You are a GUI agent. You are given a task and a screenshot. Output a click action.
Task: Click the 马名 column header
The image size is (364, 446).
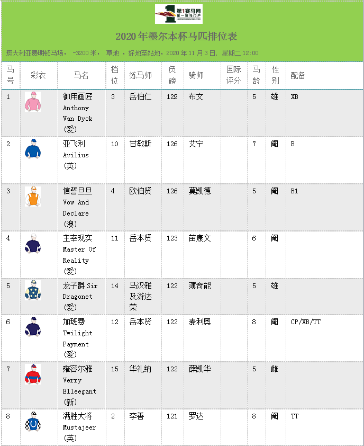click(81, 76)
